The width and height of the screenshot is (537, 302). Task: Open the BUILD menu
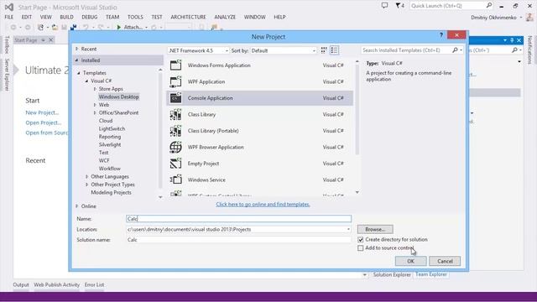coord(66,17)
